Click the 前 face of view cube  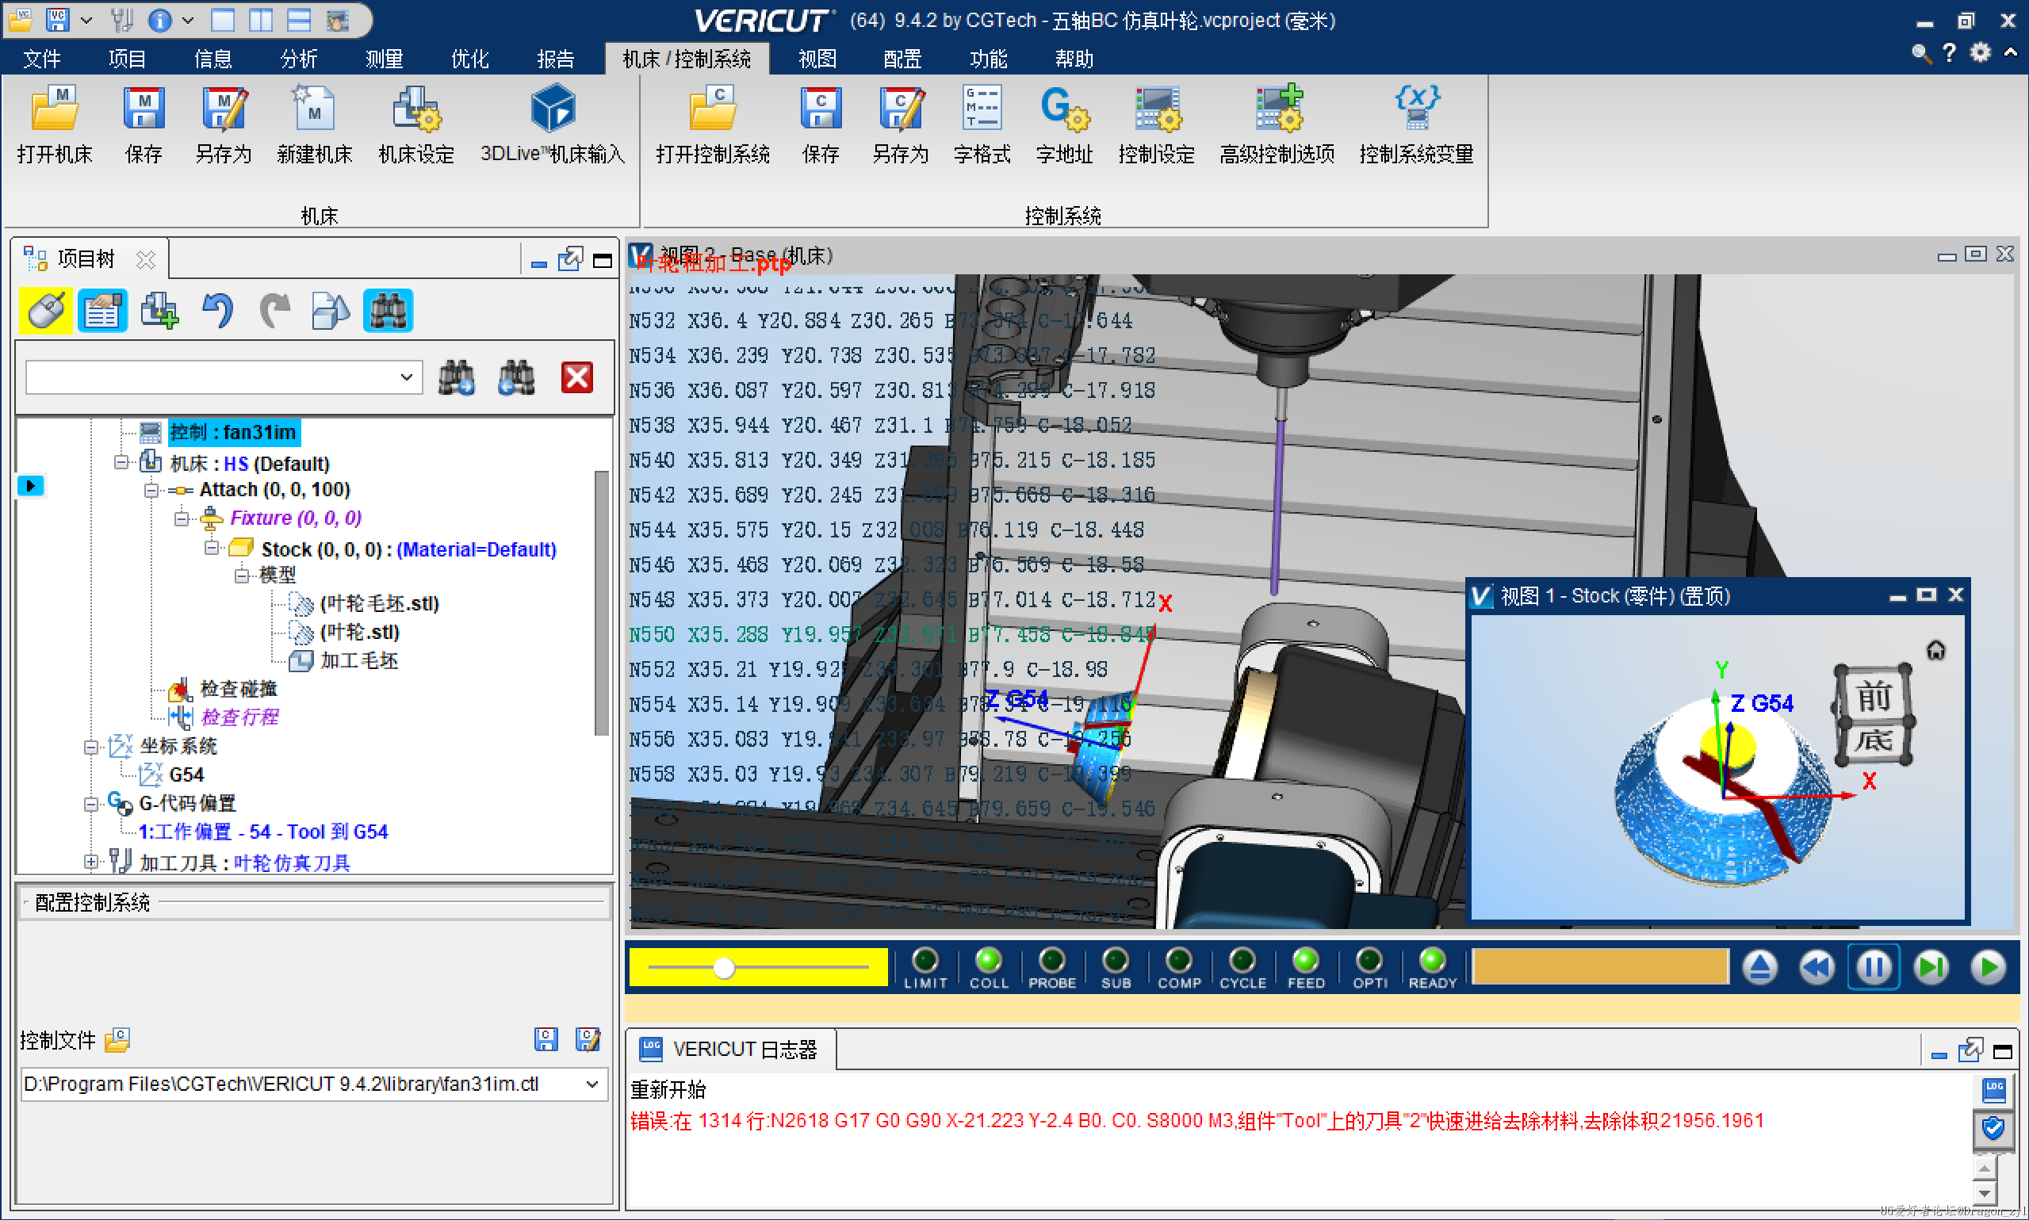click(x=1874, y=697)
